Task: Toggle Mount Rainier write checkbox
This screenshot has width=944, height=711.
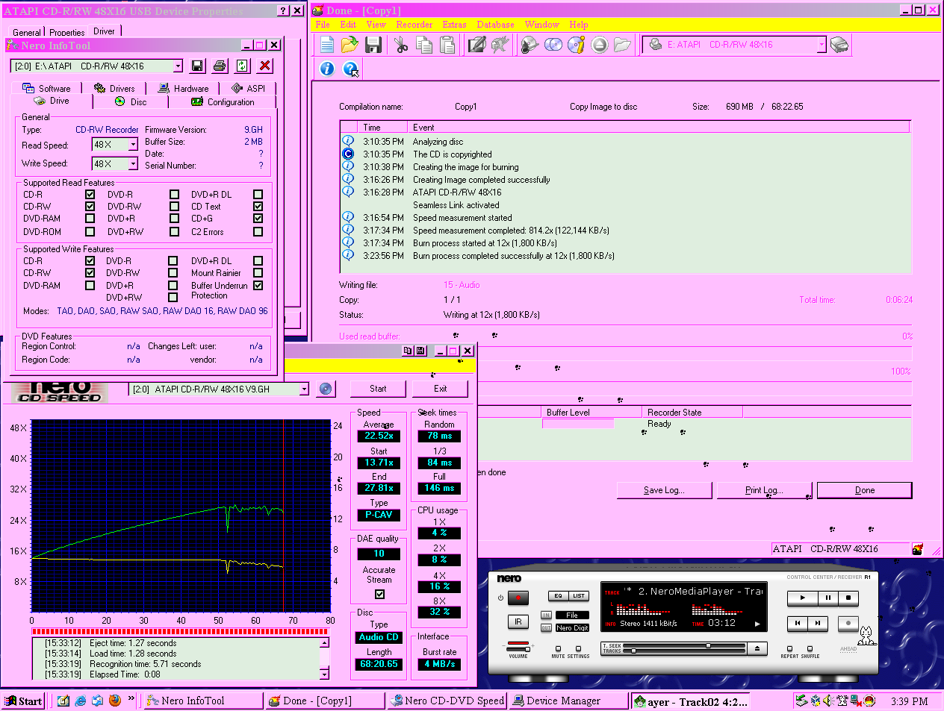Action: [258, 273]
